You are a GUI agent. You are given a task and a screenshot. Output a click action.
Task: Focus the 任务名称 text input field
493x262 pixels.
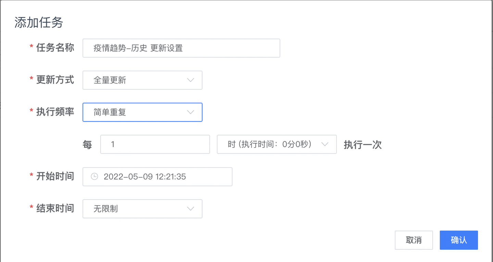click(181, 48)
